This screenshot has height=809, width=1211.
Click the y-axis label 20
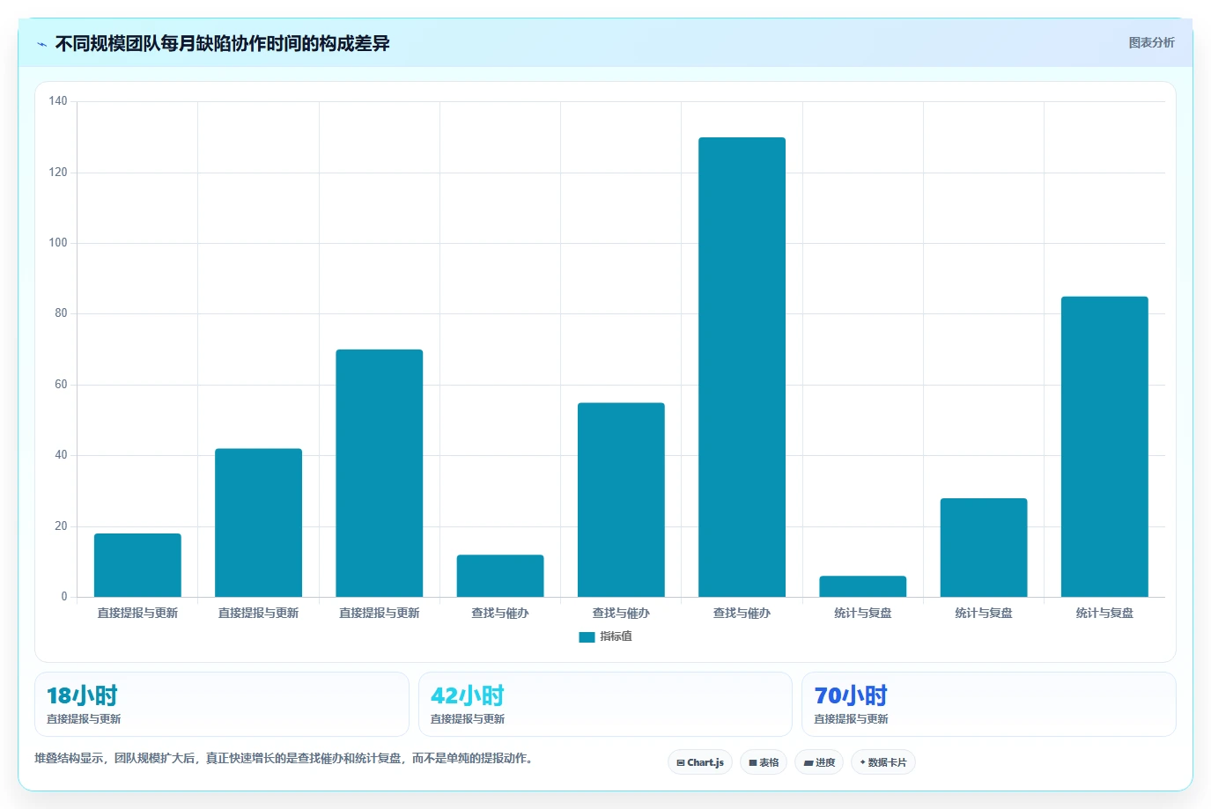pyautogui.click(x=61, y=526)
